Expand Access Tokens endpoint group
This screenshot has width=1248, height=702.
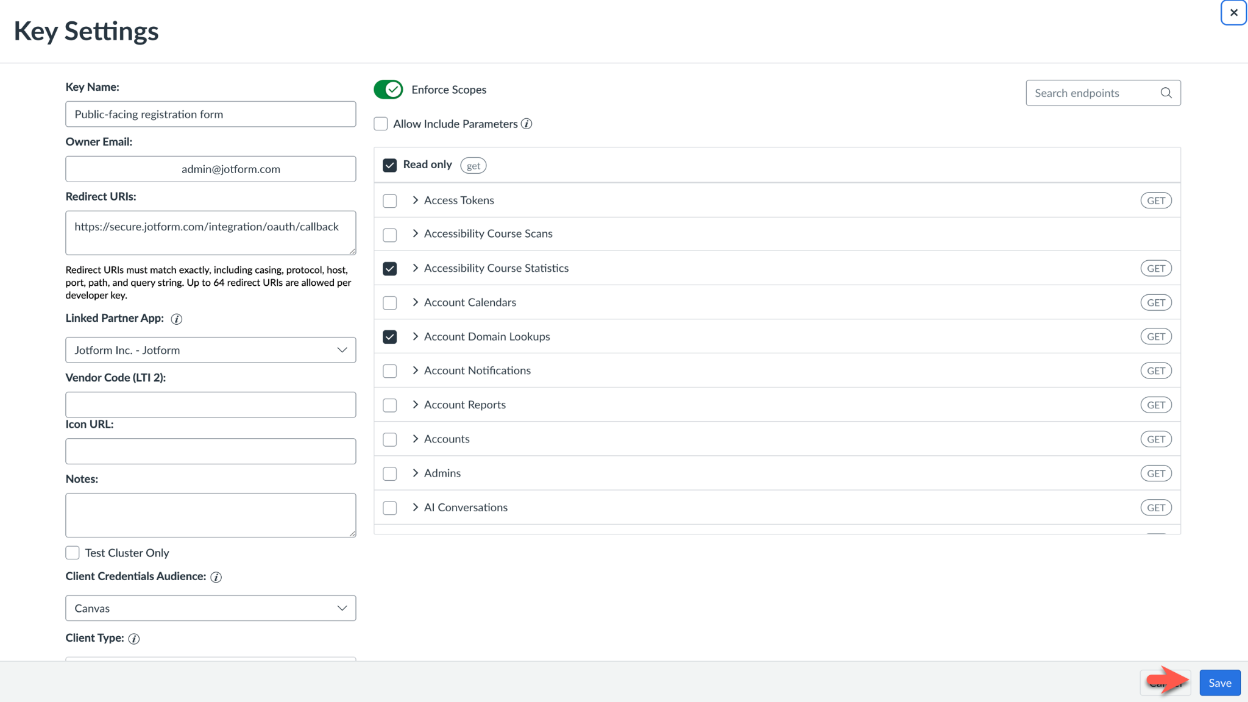(416, 200)
